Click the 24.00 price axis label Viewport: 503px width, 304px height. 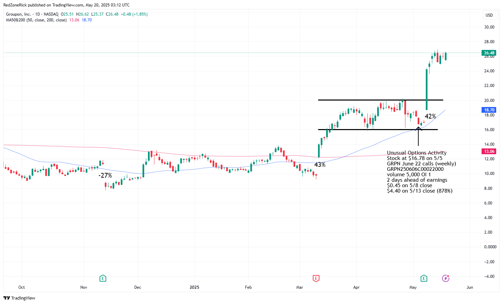[489, 71]
